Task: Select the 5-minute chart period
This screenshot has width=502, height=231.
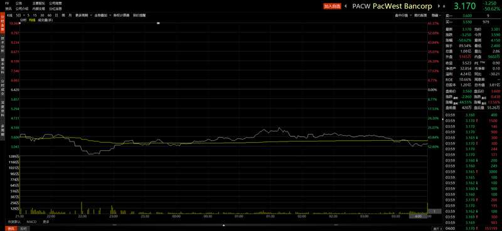Action: (28, 15)
